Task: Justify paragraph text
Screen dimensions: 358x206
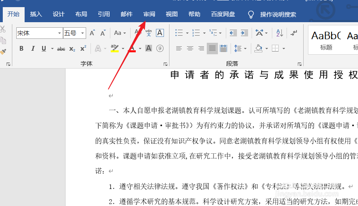Action: 212,48
